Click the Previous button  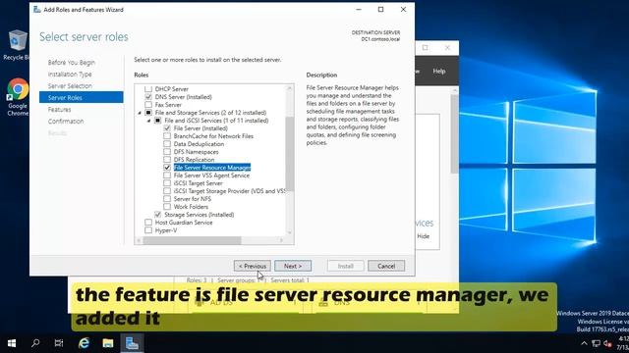[x=253, y=266]
